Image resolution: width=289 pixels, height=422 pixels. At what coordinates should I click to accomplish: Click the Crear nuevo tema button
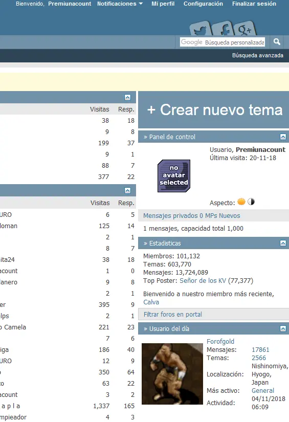214,110
